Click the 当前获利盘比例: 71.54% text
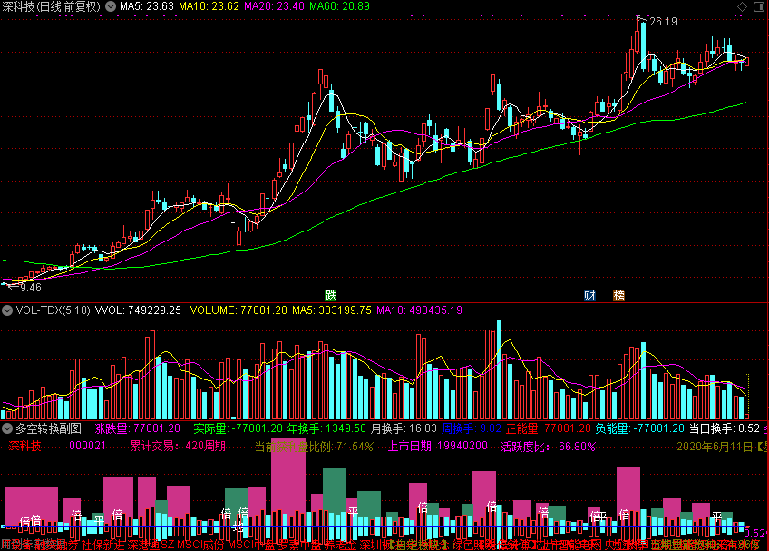Image resolution: width=769 pixels, height=551 pixels. coord(314,447)
